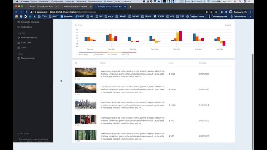The width and height of the screenshot is (267, 150).
Task: Click the green hills landscape thumbnail
Action: [86, 72]
